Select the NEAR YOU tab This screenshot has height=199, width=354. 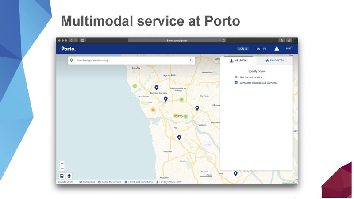[239, 61]
